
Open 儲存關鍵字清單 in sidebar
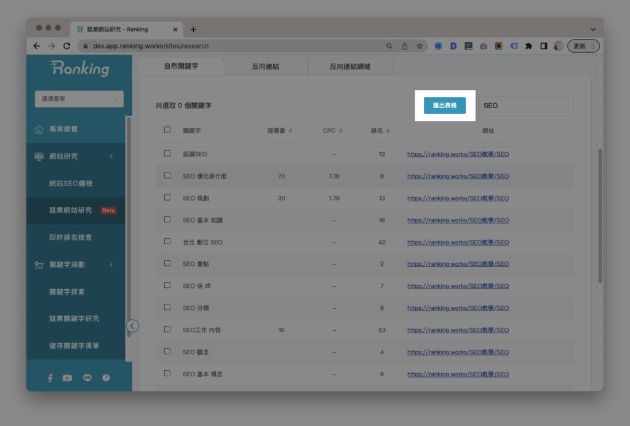tap(74, 346)
